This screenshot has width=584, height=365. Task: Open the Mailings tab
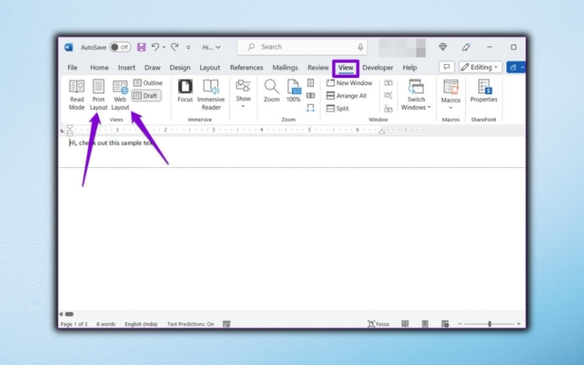point(285,67)
